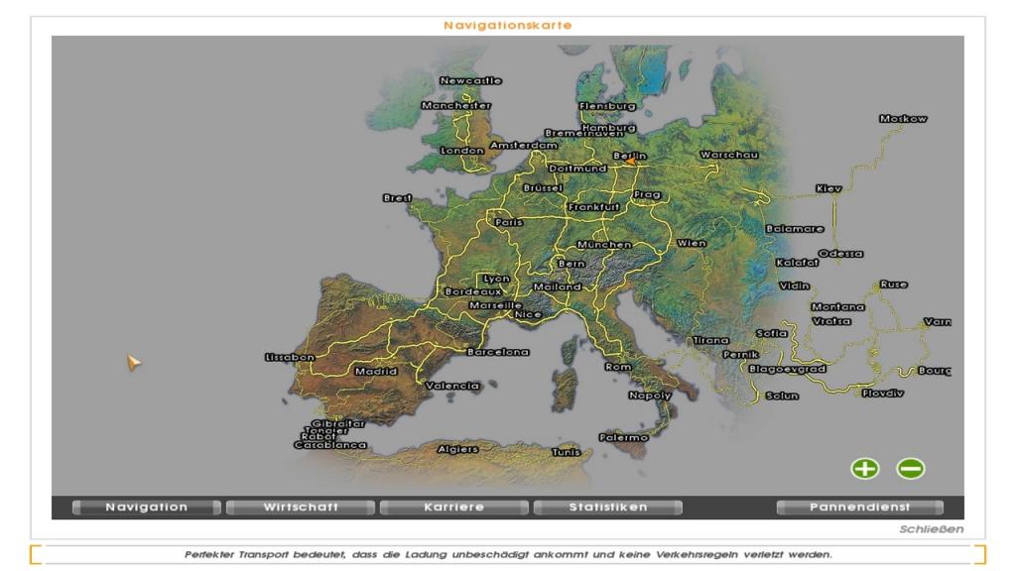The width and height of the screenshot is (1016, 571).
Task: Select Lyon on the map
Action: (x=496, y=279)
